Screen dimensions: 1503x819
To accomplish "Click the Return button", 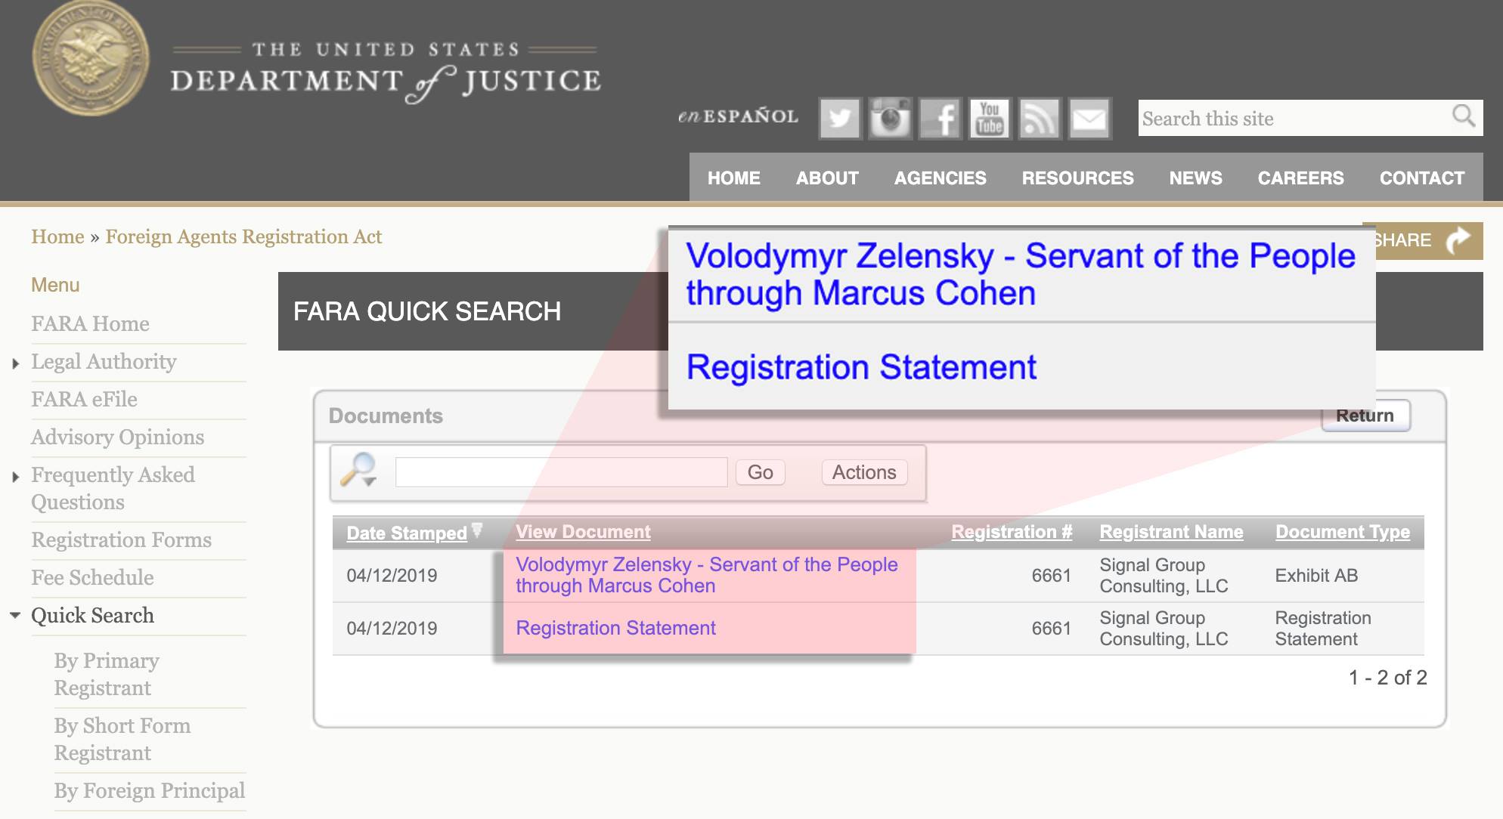I will [1365, 416].
